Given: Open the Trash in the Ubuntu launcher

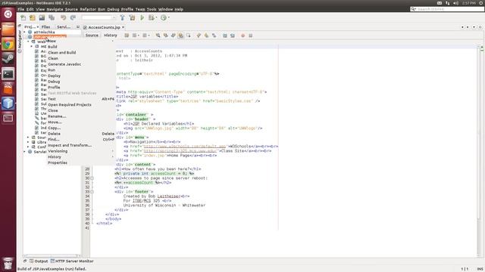Looking at the screenshot, I should 8,264.
